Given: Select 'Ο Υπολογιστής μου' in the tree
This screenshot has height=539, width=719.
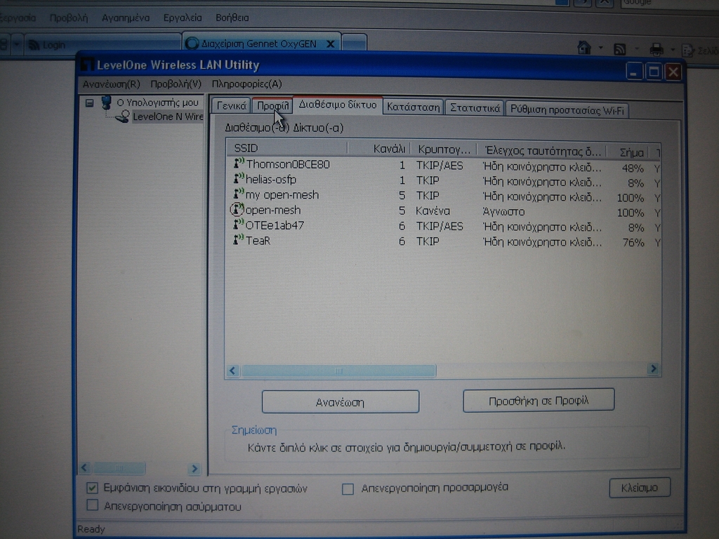Looking at the screenshot, I should click(x=158, y=102).
